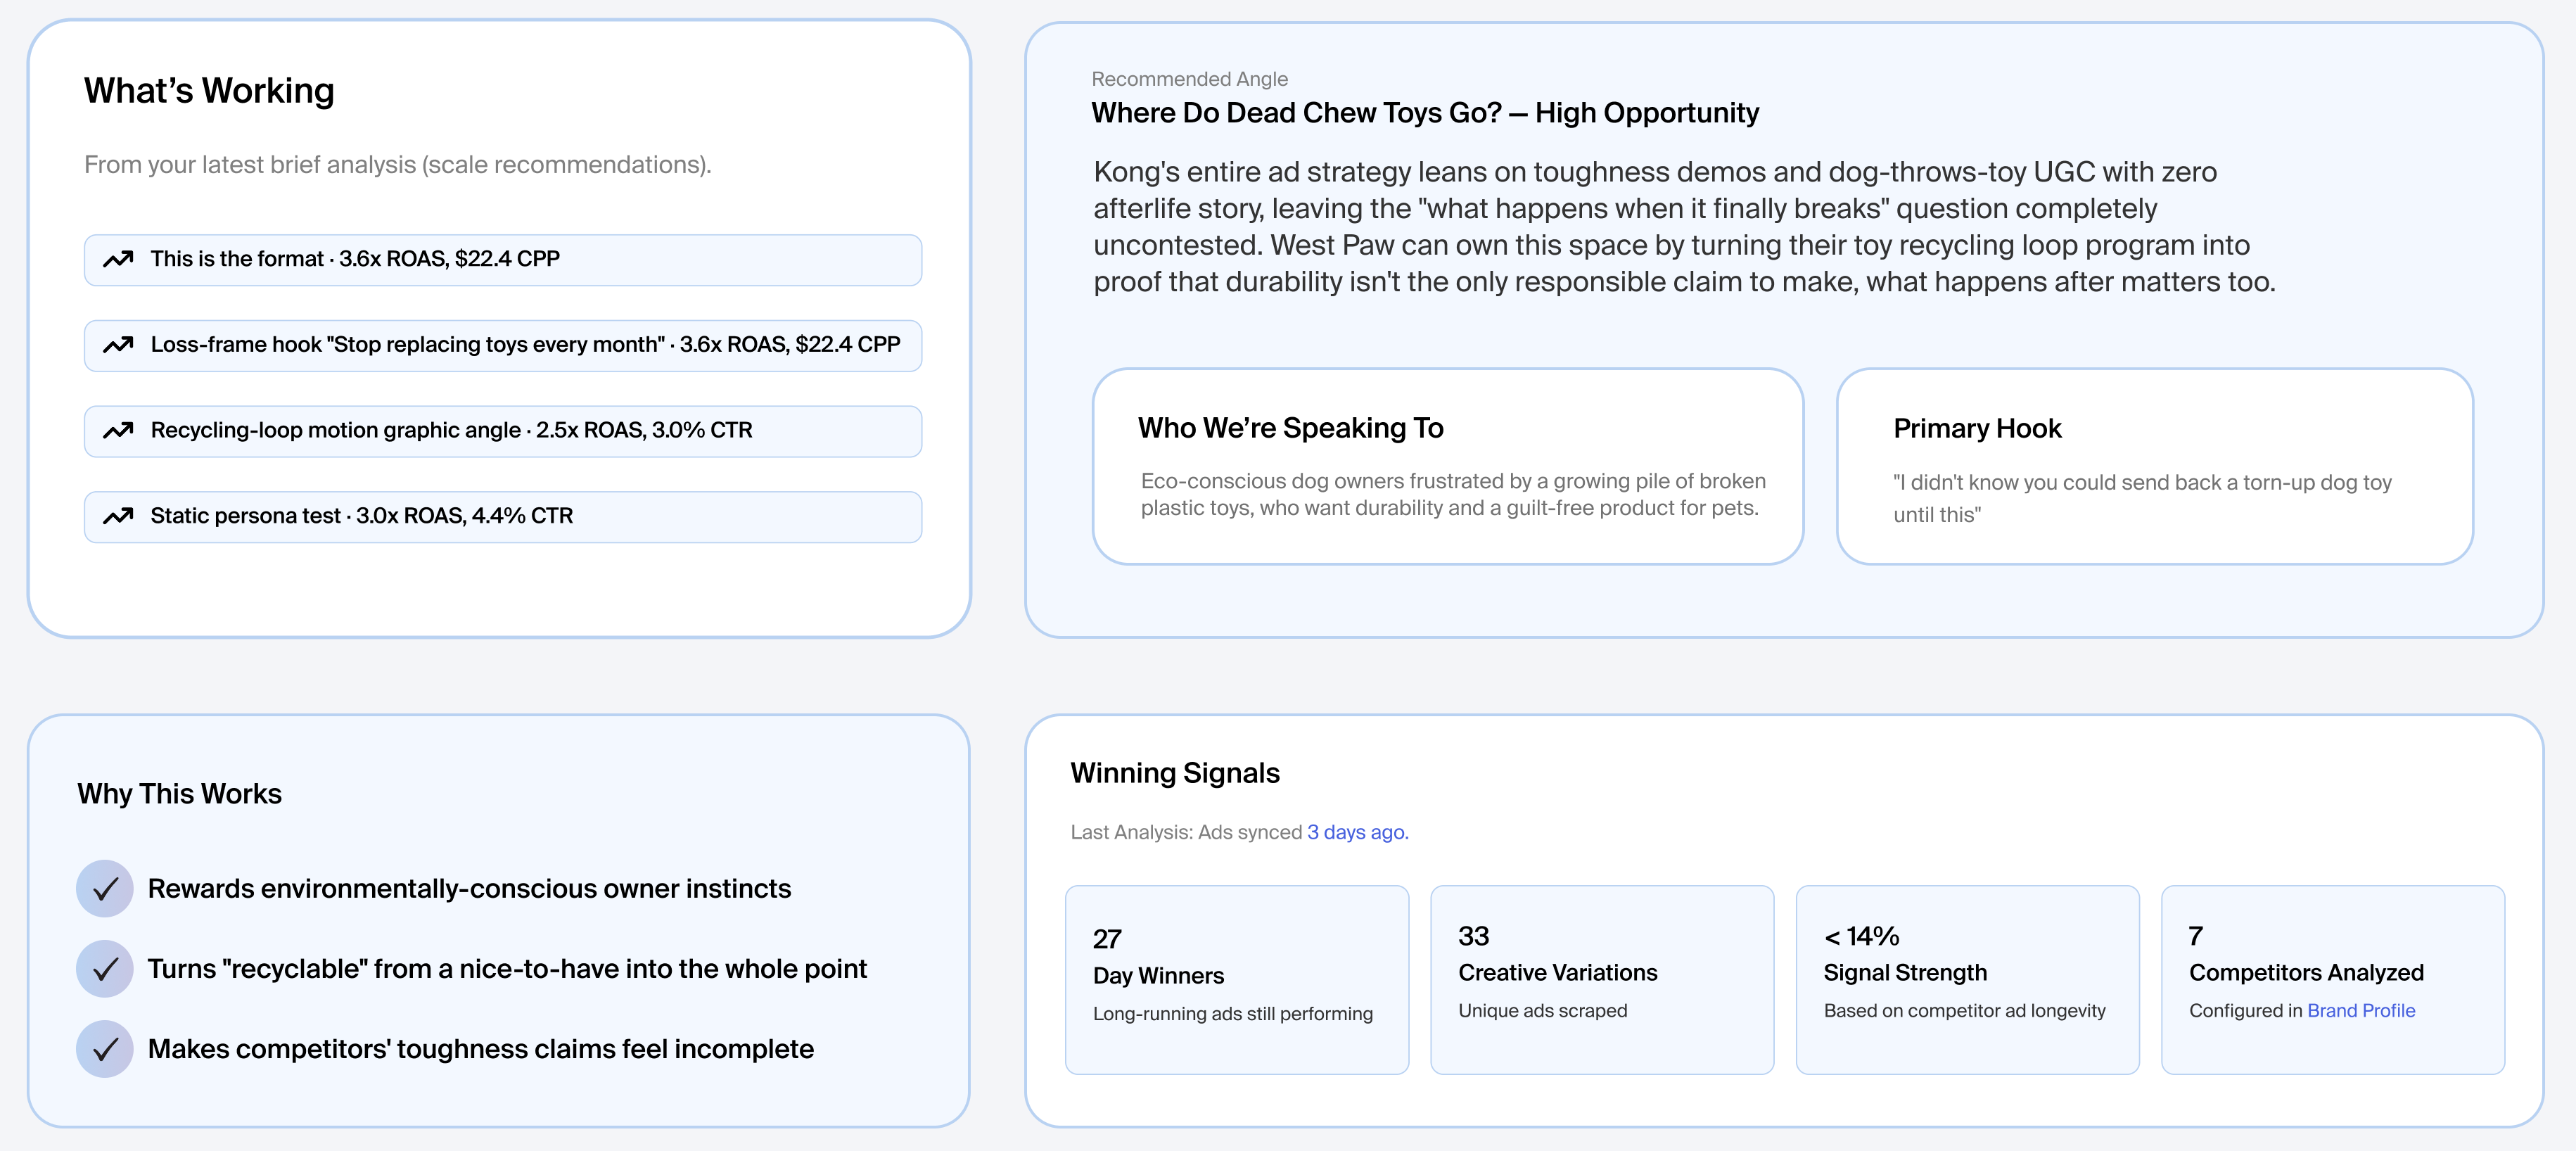The image size is (2576, 1151).
Task: Click the Primary Hook quote text
Action: pyautogui.click(x=2141, y=498)
